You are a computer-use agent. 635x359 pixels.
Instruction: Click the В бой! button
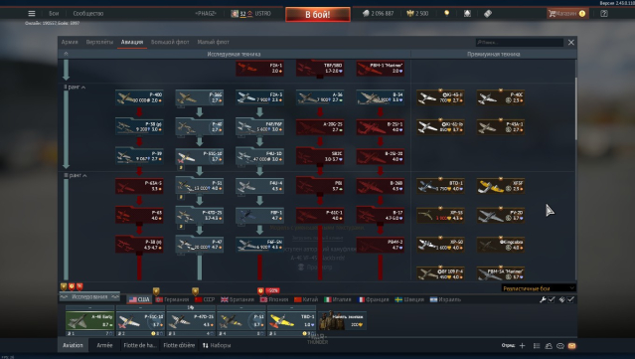pyautogui.click(x=318, y=15)
